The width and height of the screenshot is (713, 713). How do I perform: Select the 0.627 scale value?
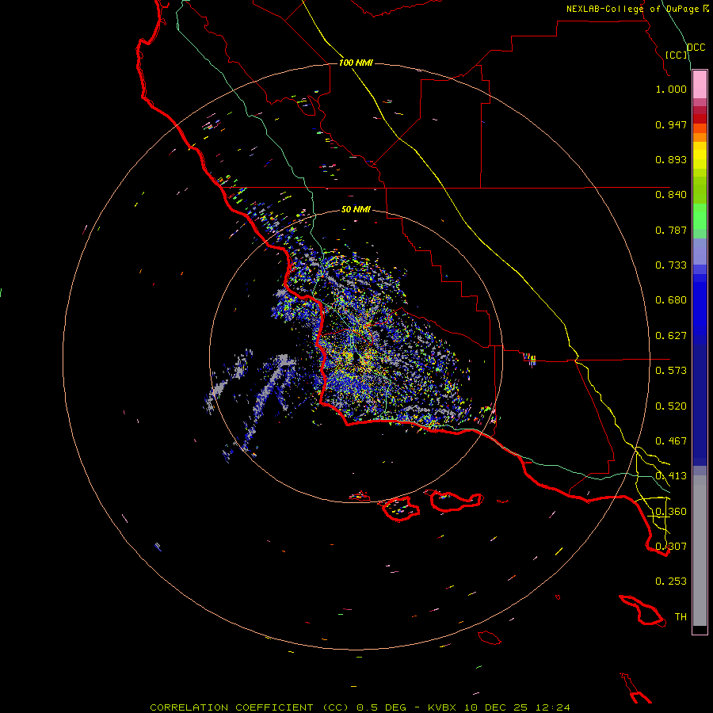(671, 336)
